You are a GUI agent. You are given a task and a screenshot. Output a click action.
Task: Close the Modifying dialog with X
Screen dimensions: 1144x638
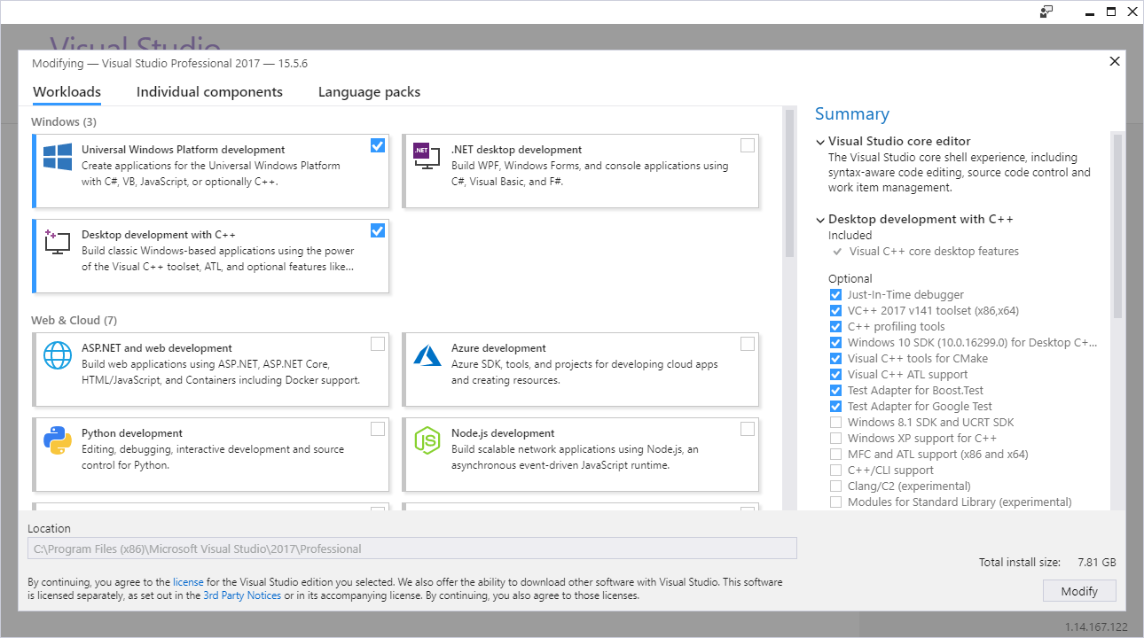click(x=1115, y=61)
